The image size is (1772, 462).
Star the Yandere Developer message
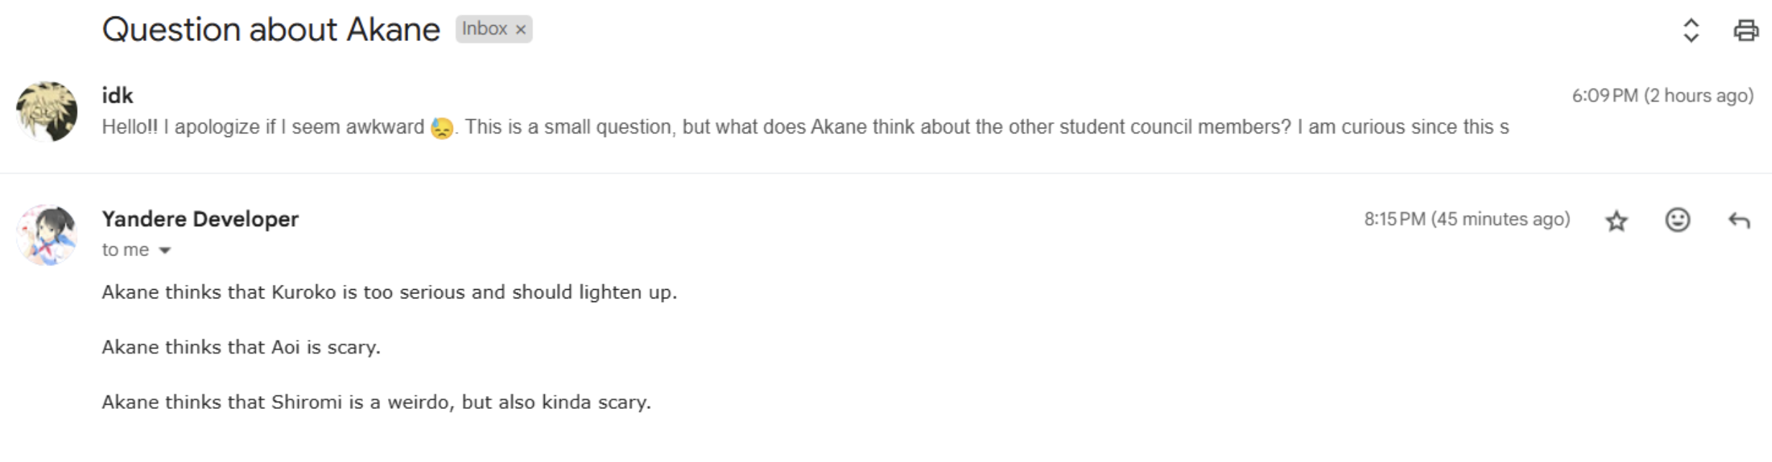pyautogui.click(x=1616, y=220)
